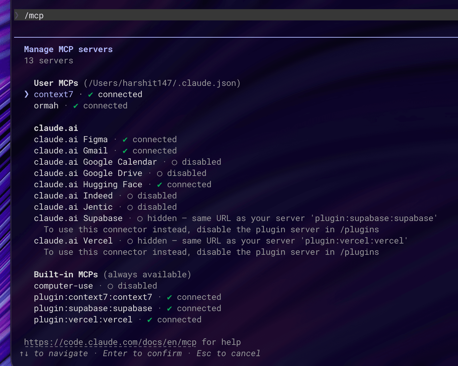The image size is (458, 366).
Task: Click the "Esc to cancel" hint
Action: [228, 353]
